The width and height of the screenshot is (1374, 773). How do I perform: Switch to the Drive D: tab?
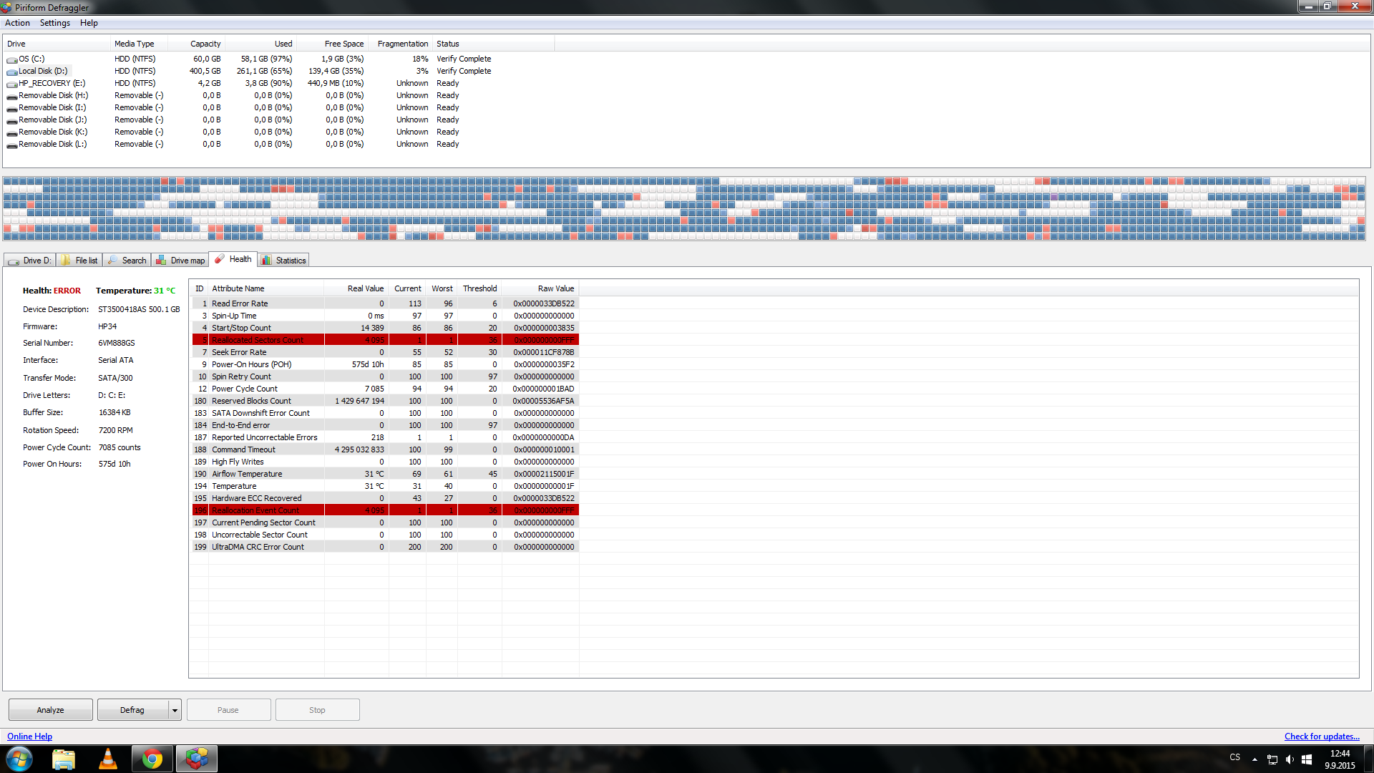(30, 261)
